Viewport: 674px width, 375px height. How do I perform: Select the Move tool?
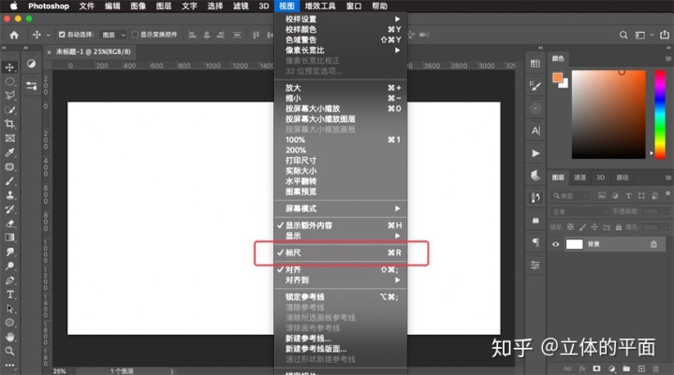(x=9, y=67)
